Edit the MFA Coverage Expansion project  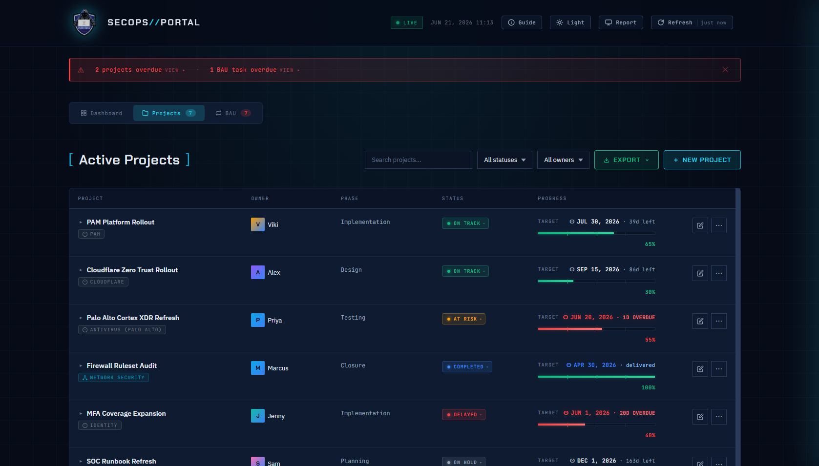(700, 417)
